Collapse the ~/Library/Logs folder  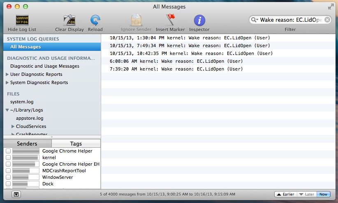(x=7, y=110)
